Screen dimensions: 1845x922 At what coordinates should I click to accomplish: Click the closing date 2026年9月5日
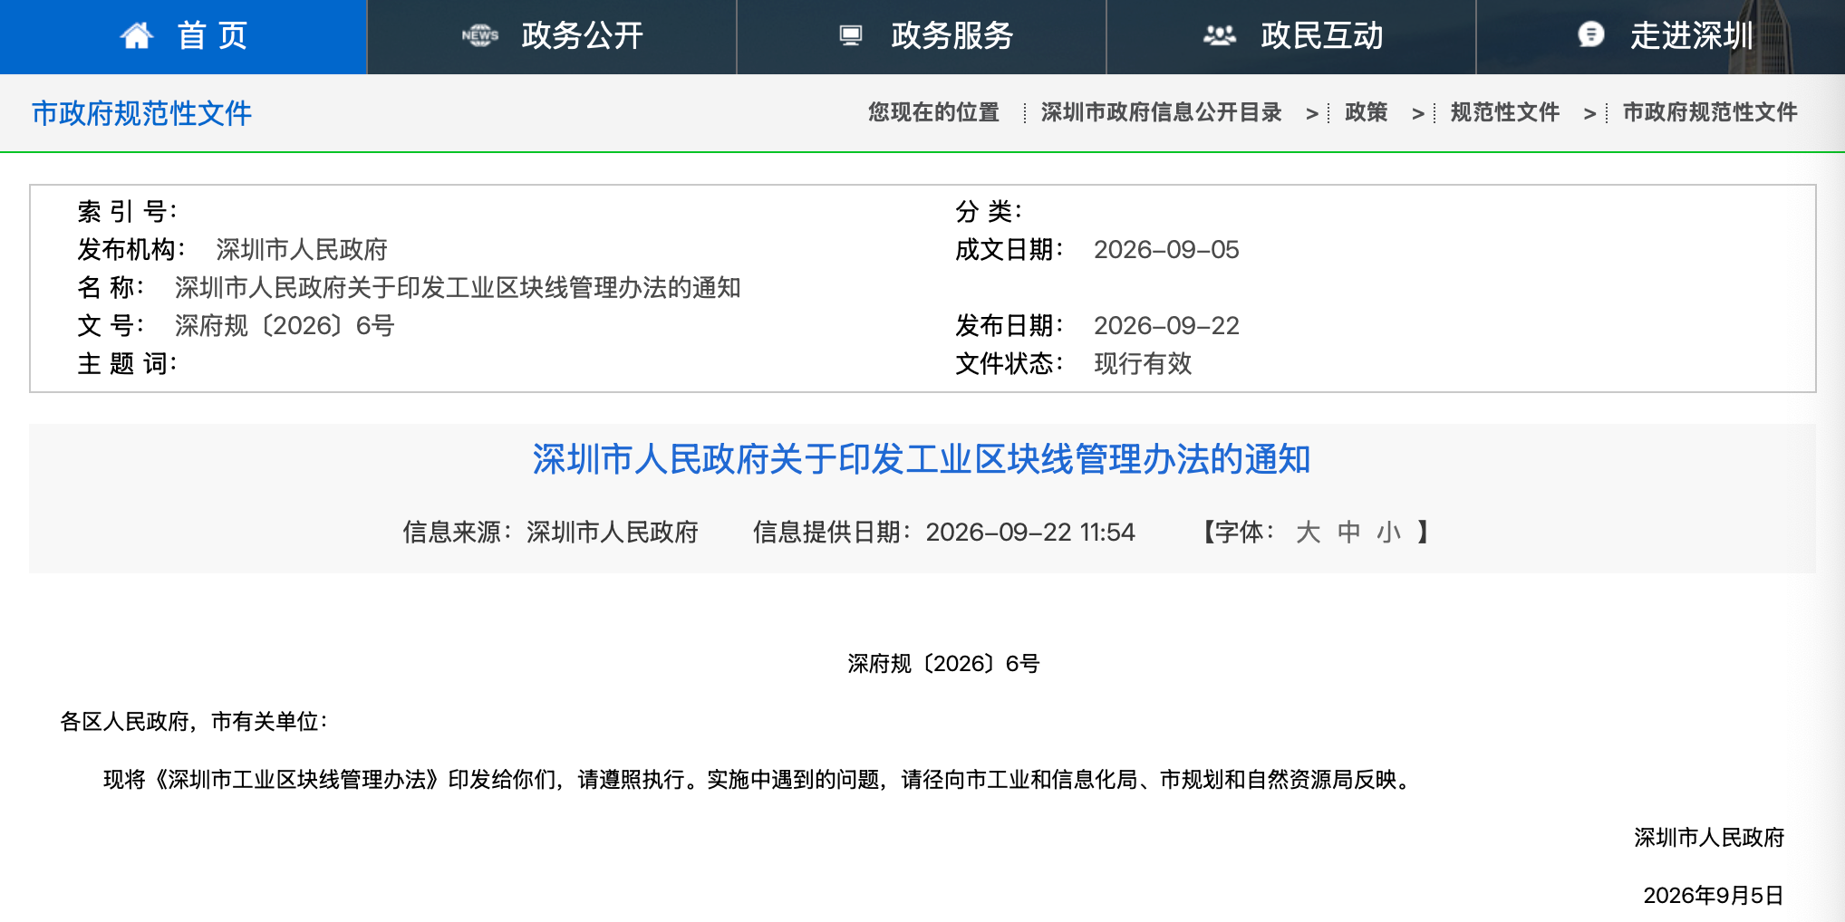[x=1714, y=896]
